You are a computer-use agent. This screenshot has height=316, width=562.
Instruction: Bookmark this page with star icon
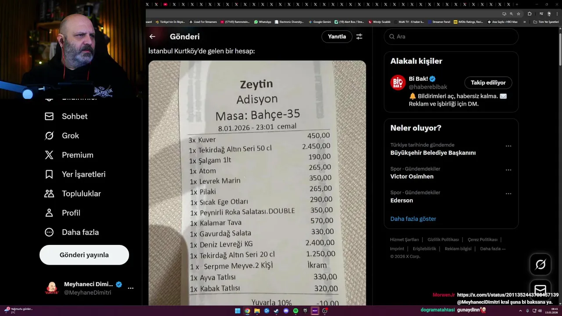click(519, 14)
